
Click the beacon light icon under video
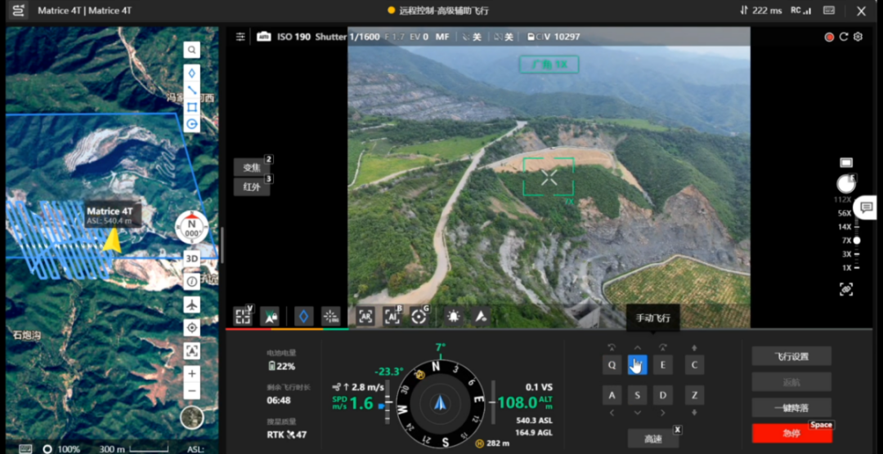[x=453, y=317]
